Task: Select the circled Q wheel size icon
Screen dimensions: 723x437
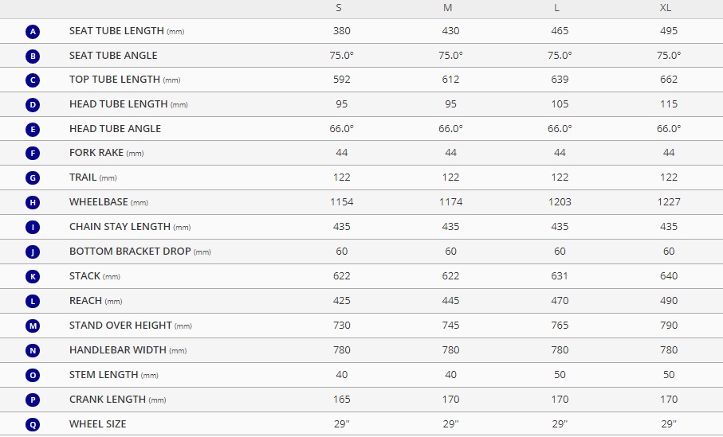Action: (33, 424)
